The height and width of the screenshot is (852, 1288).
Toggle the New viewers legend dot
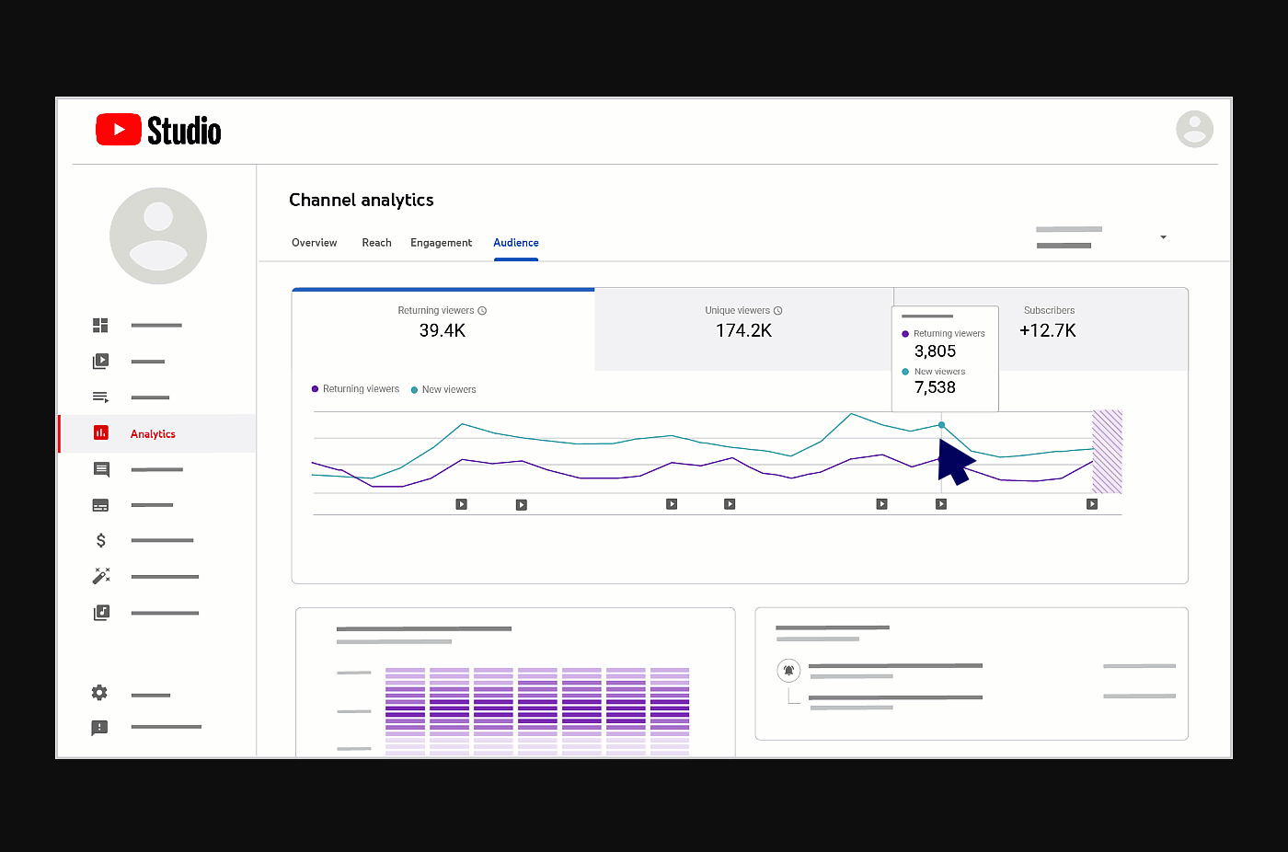click(414, 390)
